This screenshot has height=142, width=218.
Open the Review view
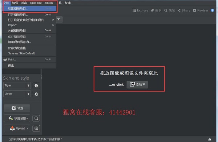coord(201,11)
